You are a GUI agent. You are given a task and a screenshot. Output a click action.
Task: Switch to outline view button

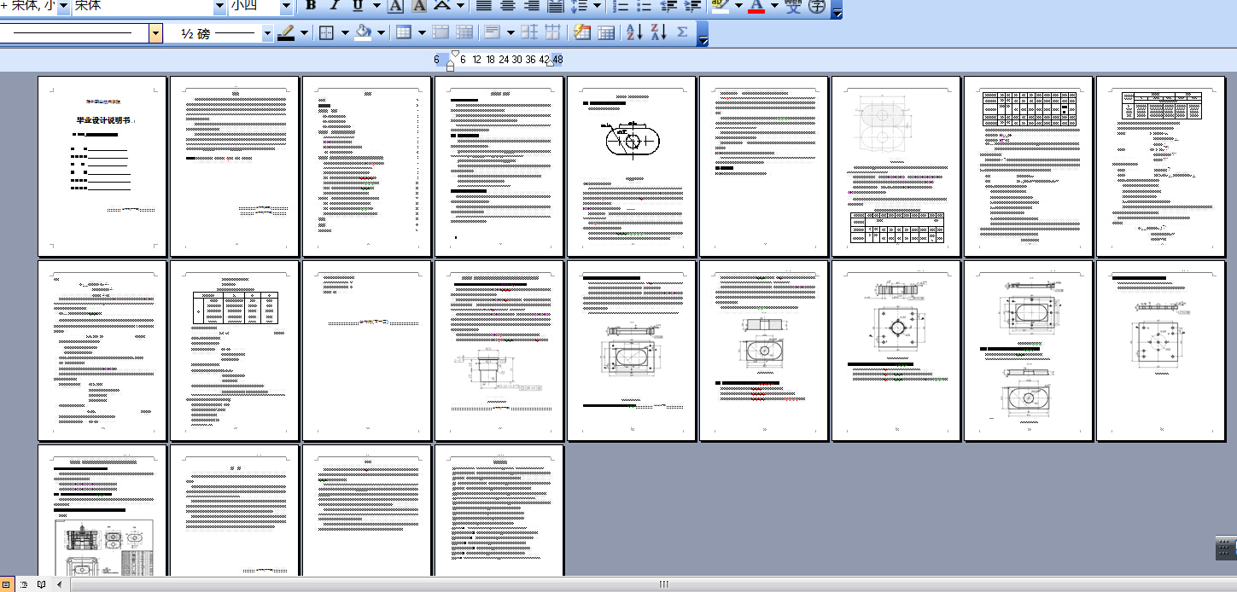coord(23,584)
